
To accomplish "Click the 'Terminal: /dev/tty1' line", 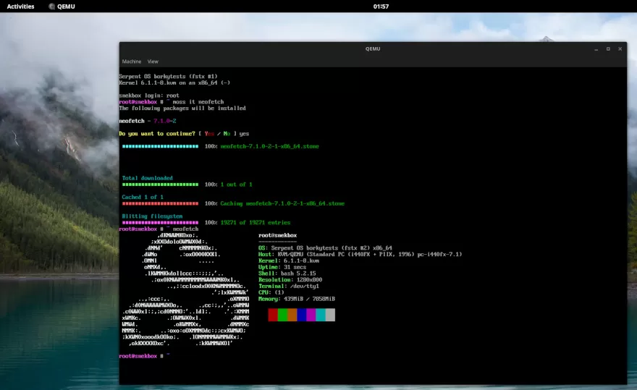I will (289, 286).
